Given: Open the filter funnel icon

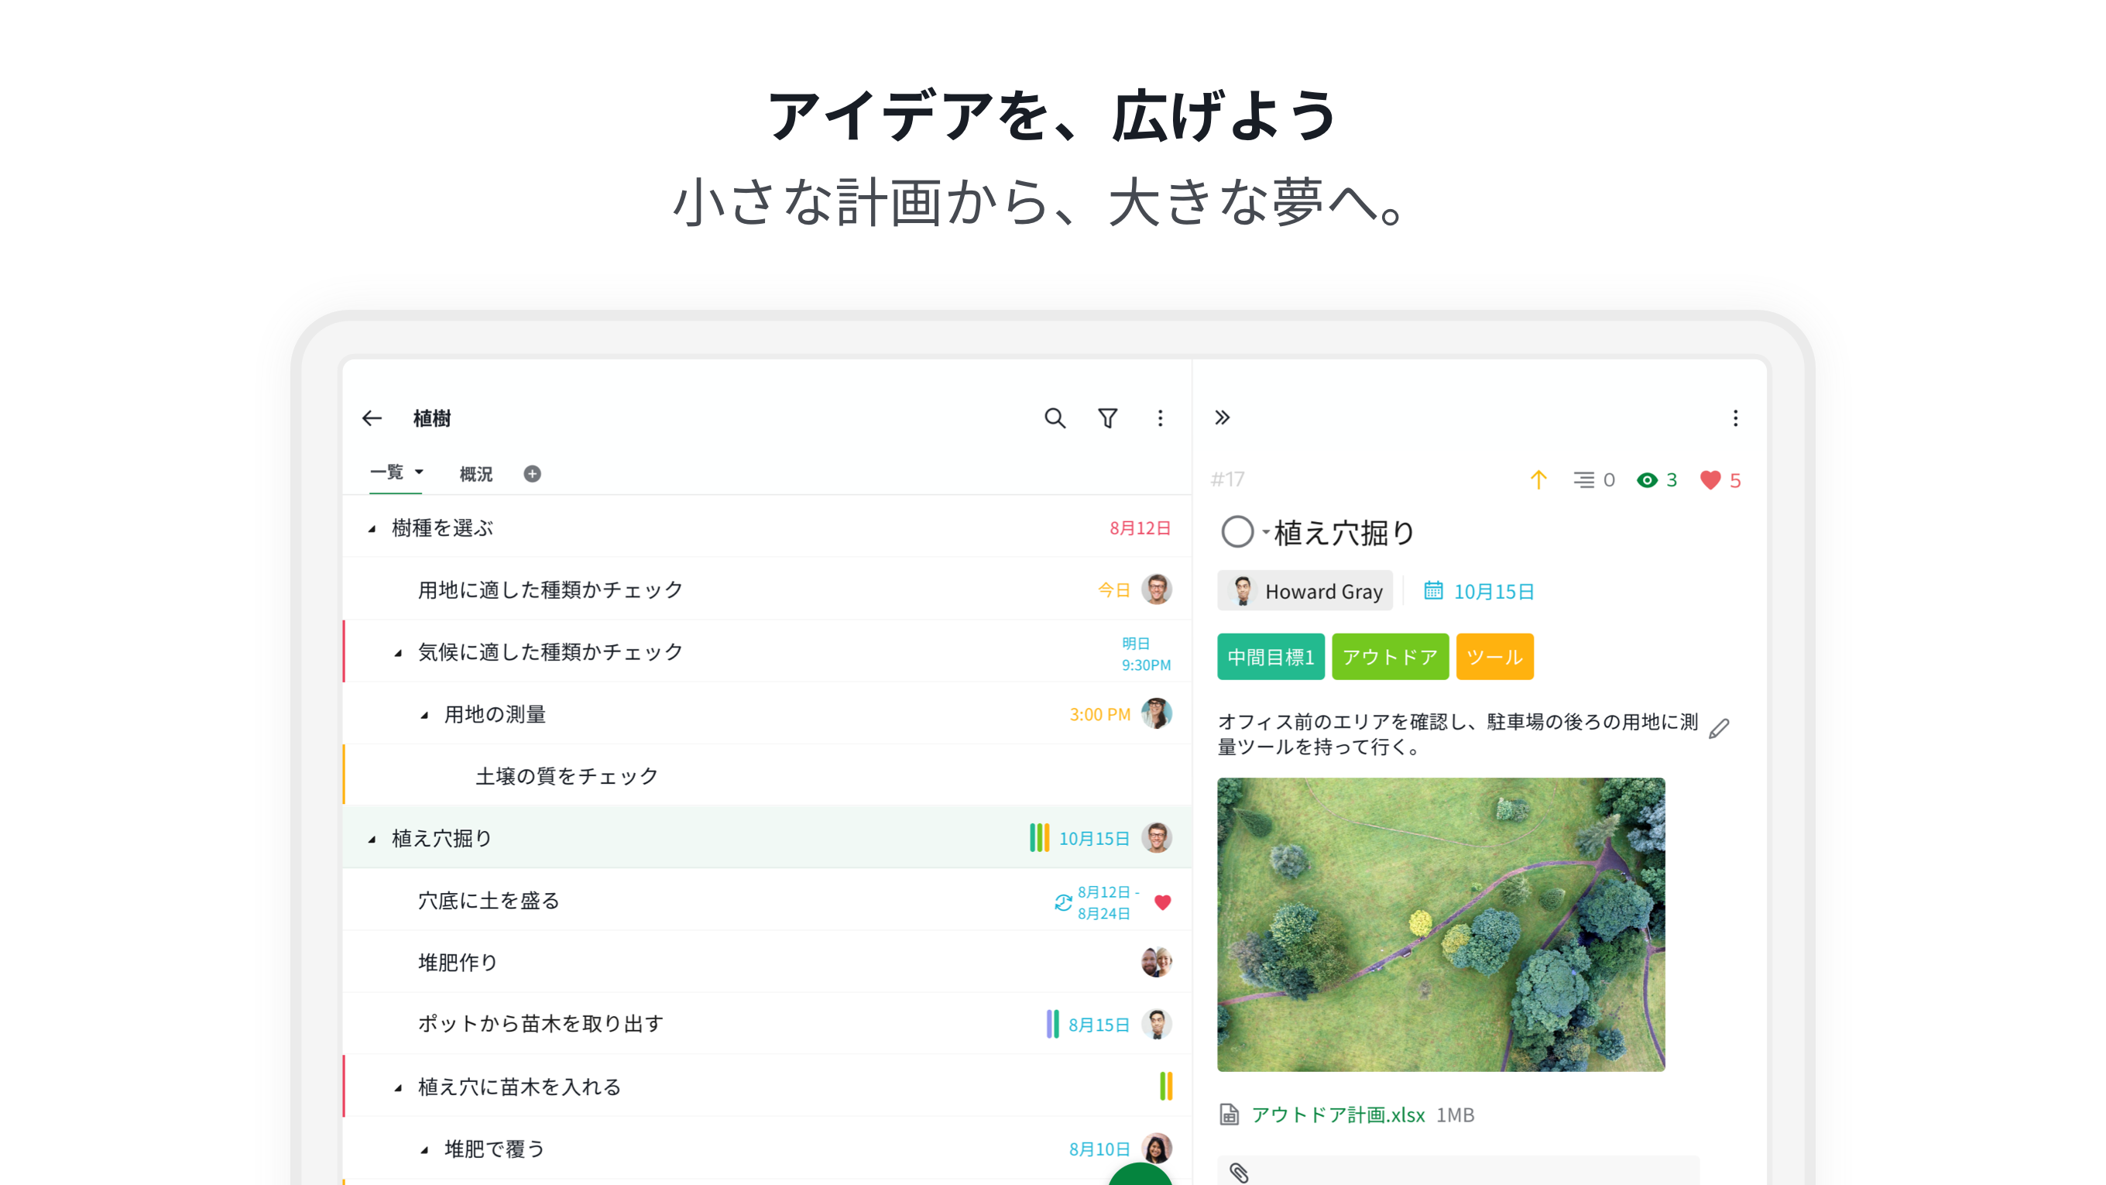Looking at the screenshot, I should (x=1108, y=419).
